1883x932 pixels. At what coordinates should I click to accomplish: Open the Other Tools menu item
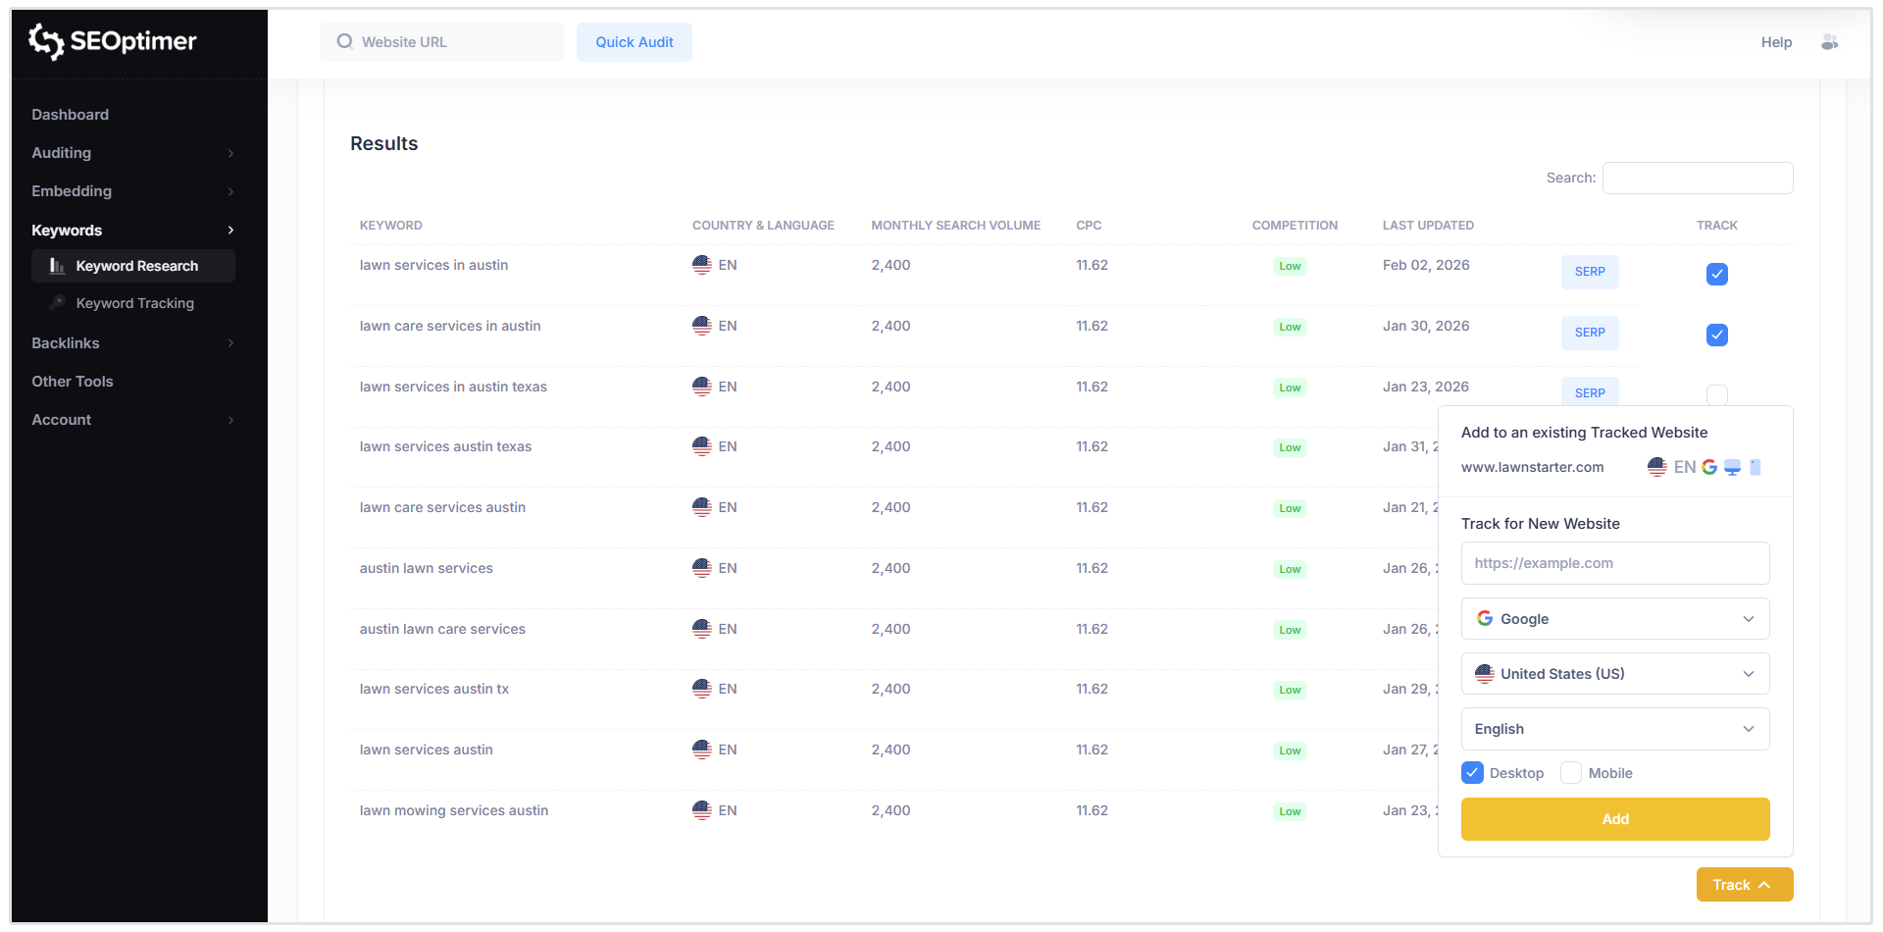coord(72,382)
